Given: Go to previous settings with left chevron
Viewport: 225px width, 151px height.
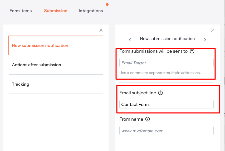Looking at the screenshot, I should [x=130, y=40].
